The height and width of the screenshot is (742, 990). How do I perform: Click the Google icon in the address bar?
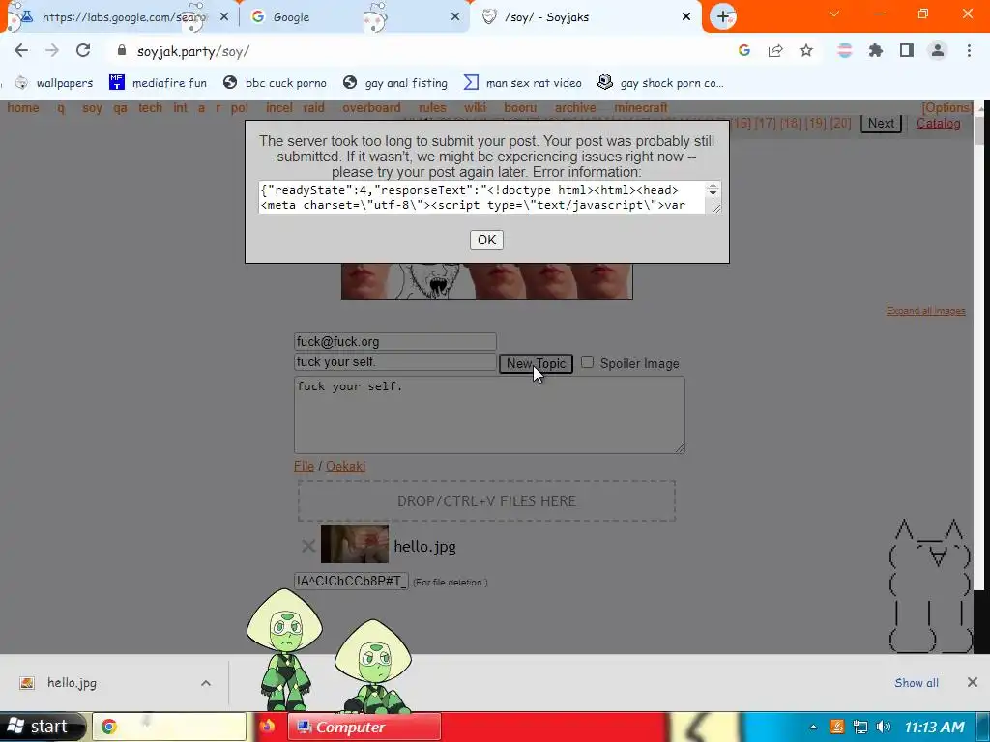click(744, 50)
